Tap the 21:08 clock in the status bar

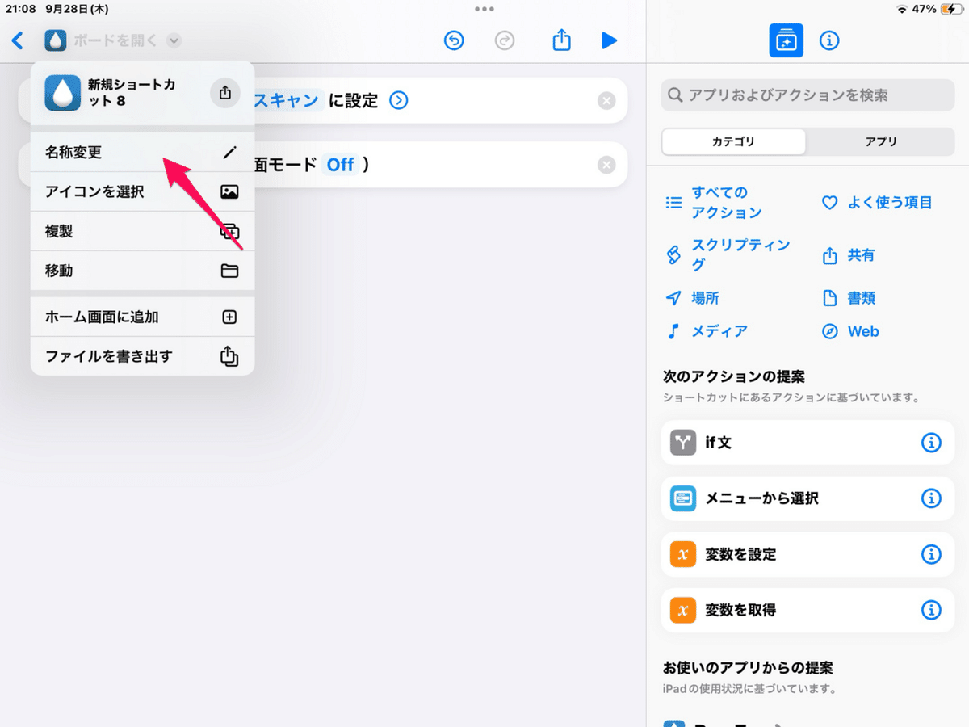pos(19,9)
